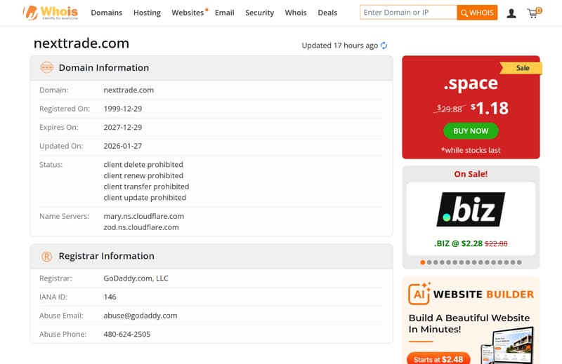The image size is (562, 364).
Task: Click the orange WHOIS search button
Action: pos(477,13)
